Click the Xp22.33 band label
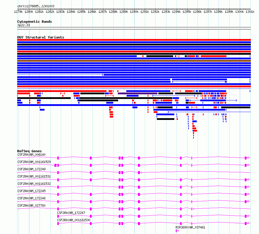The image size is (259, 234). click(x=24, y=25)
